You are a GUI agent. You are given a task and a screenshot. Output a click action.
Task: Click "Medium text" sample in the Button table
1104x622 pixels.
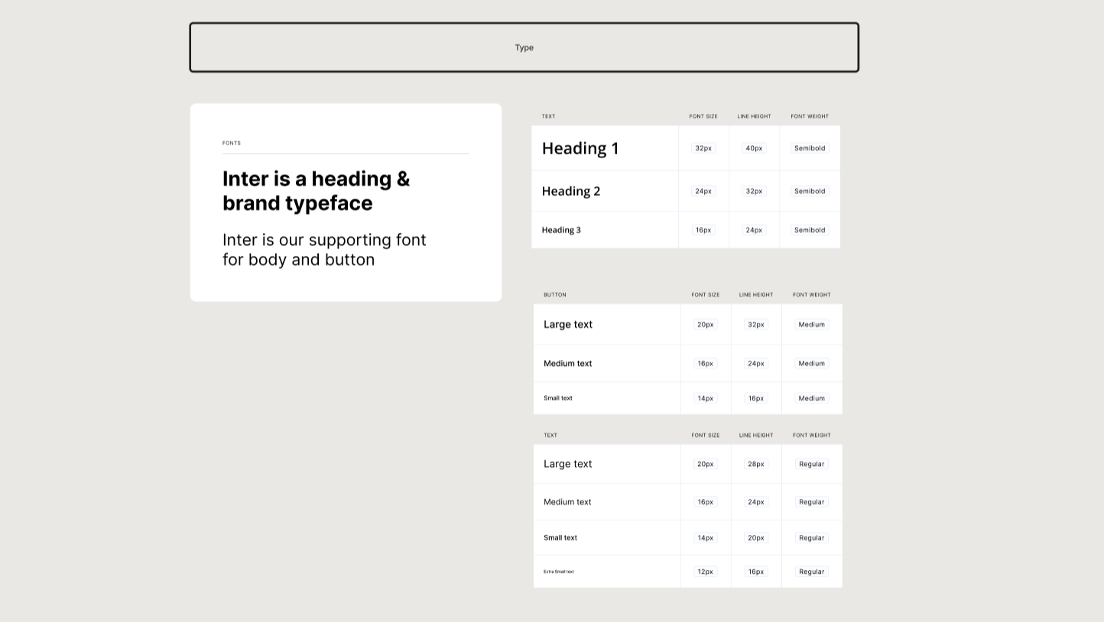click(x=568, y=364)
